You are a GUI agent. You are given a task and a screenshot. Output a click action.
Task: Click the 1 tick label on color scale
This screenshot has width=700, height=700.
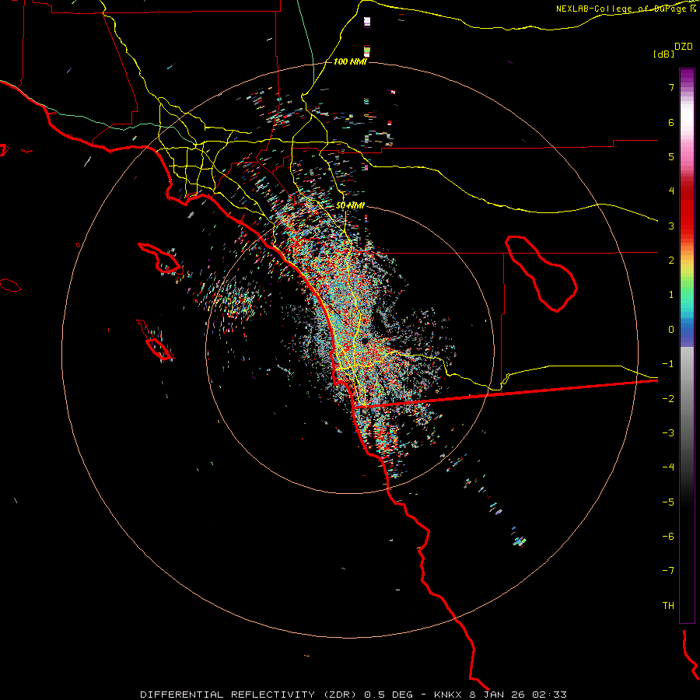(x=671, y=295)
